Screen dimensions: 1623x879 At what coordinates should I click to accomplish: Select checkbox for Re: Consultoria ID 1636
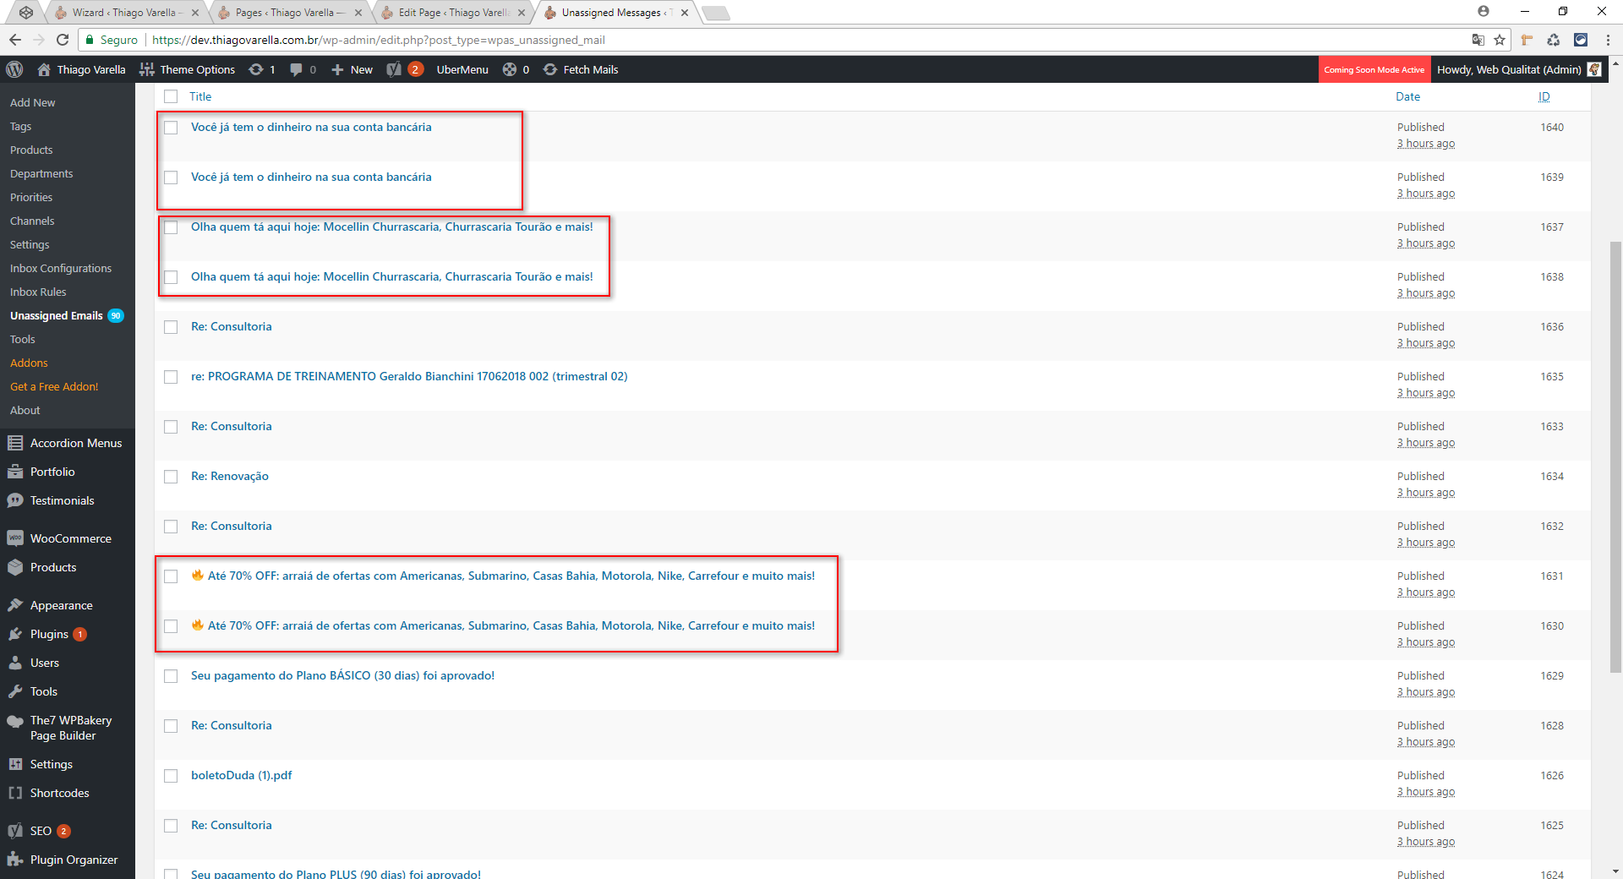click(x=171, y=327)
